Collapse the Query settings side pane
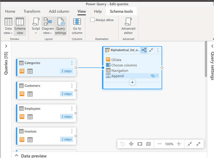The height and width of the screenshot is (158, 214). click(x=212, y=46)
